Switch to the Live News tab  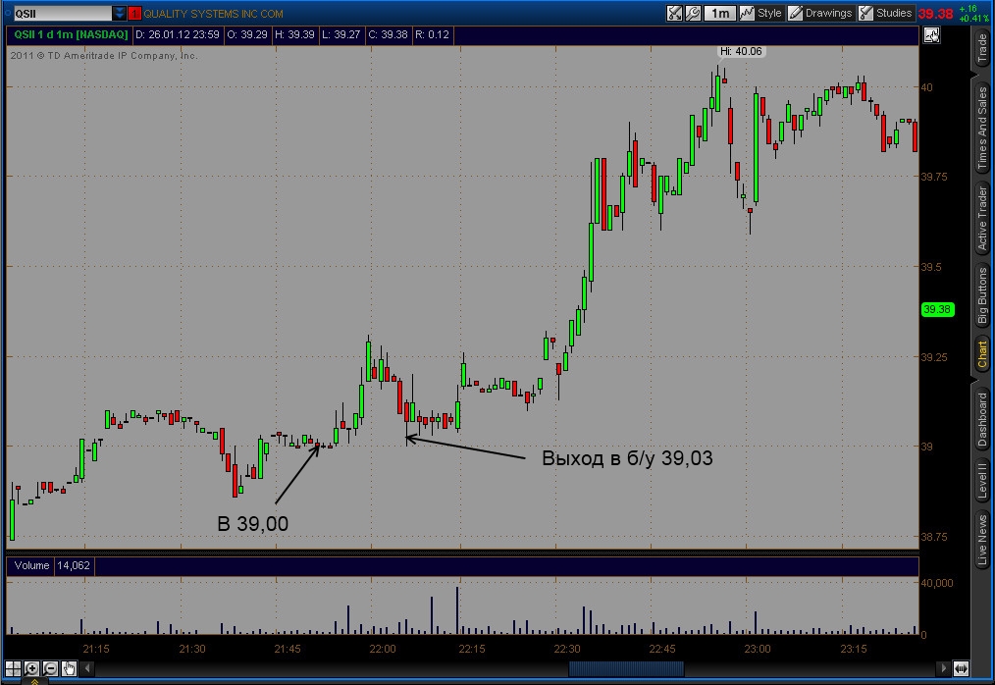pyautogui.click(x=982, y=540)
